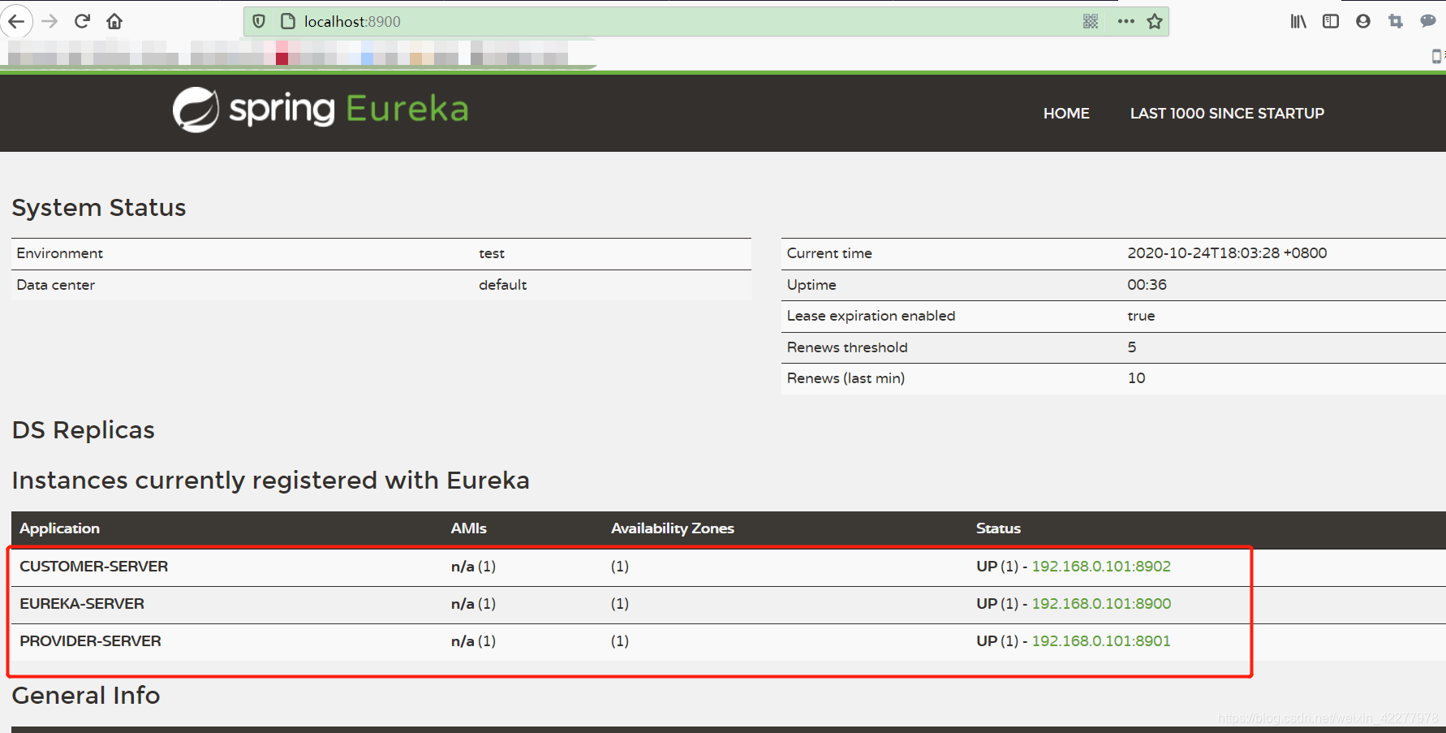Click the Status column header
Screen dimensions: 1446x733
(998, 528)
